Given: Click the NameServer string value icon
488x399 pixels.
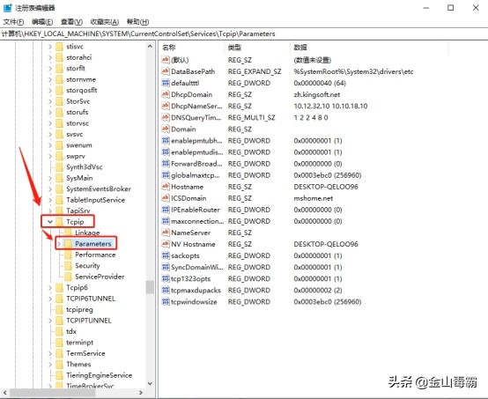Looking at the screenshot, I should coord(166,233).
